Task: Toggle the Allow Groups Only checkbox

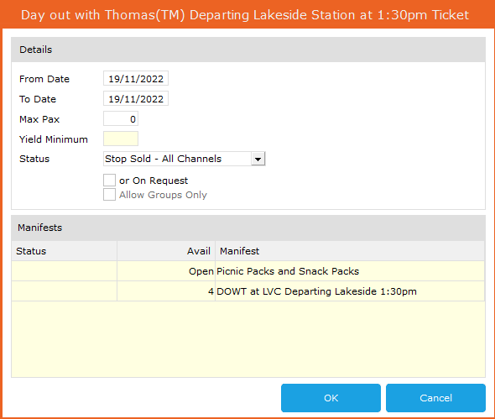Action: 109,195
